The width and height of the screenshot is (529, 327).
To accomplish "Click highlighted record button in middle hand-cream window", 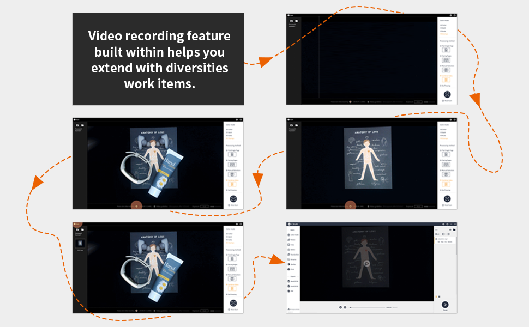I will pyautogui.click(x=136, y=206).
